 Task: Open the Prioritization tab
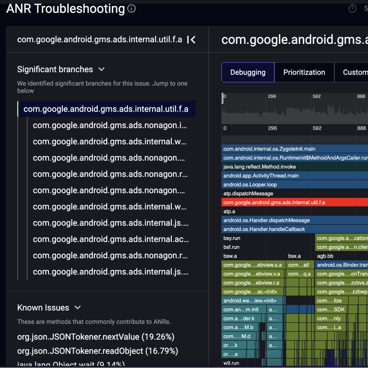(x=304, y=73)
